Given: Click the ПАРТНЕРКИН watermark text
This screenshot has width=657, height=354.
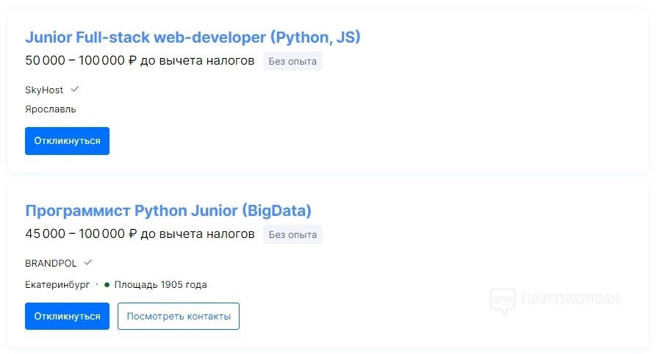Looking at the screenshot, I should pos(570,300).
